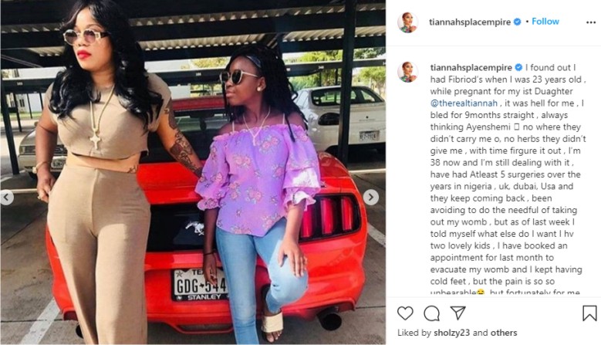The width and height of the screenshot is (601, 345).
Task: Click the verified badge in the caption
Action: [518, 67]
